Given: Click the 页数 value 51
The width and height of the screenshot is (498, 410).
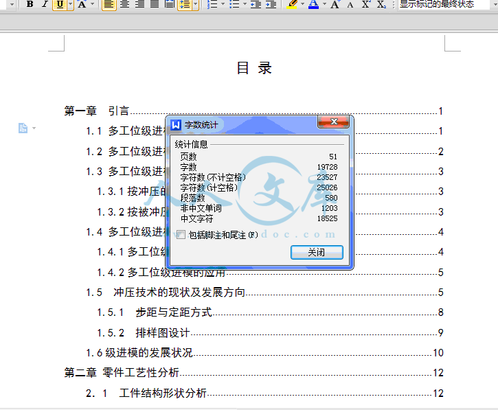Looking at the screenshot, I should click(333, 157).
